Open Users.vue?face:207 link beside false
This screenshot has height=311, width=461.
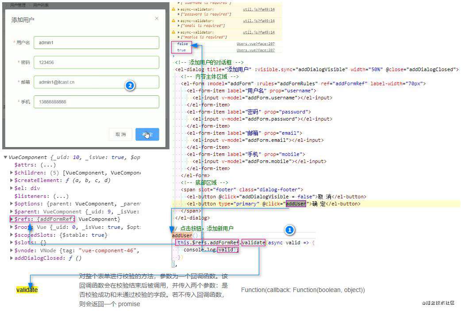[x=256, y=44]
